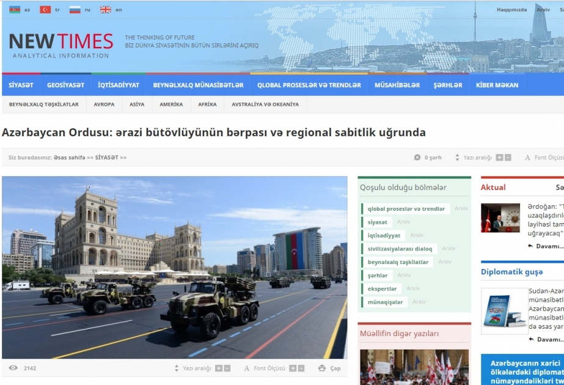Increase line spacing below the article image
This screenshot has width=564, height=385.
pyautogui.click(x=218, y=368)
